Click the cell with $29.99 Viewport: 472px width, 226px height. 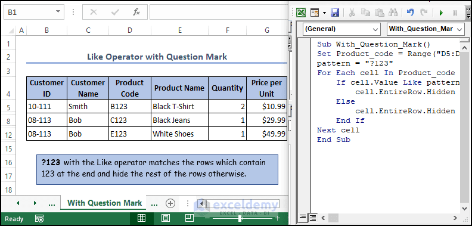pos(267,120)
